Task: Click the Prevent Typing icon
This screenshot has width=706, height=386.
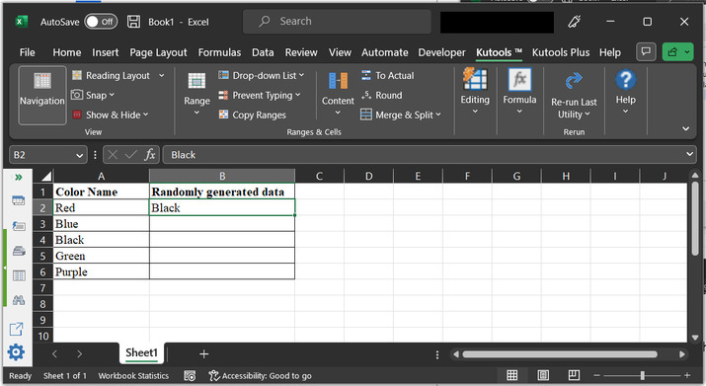Action: 223,95
